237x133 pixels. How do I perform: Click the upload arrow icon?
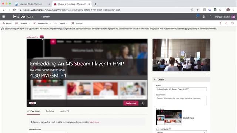tap(221, 23)
